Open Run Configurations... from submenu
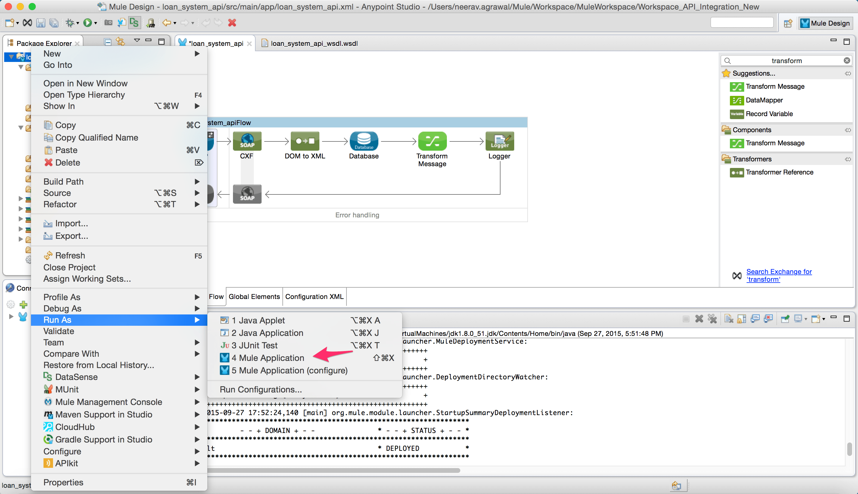Screen dimensions: 858x494 pyautogui.click(x=304, y=389)
